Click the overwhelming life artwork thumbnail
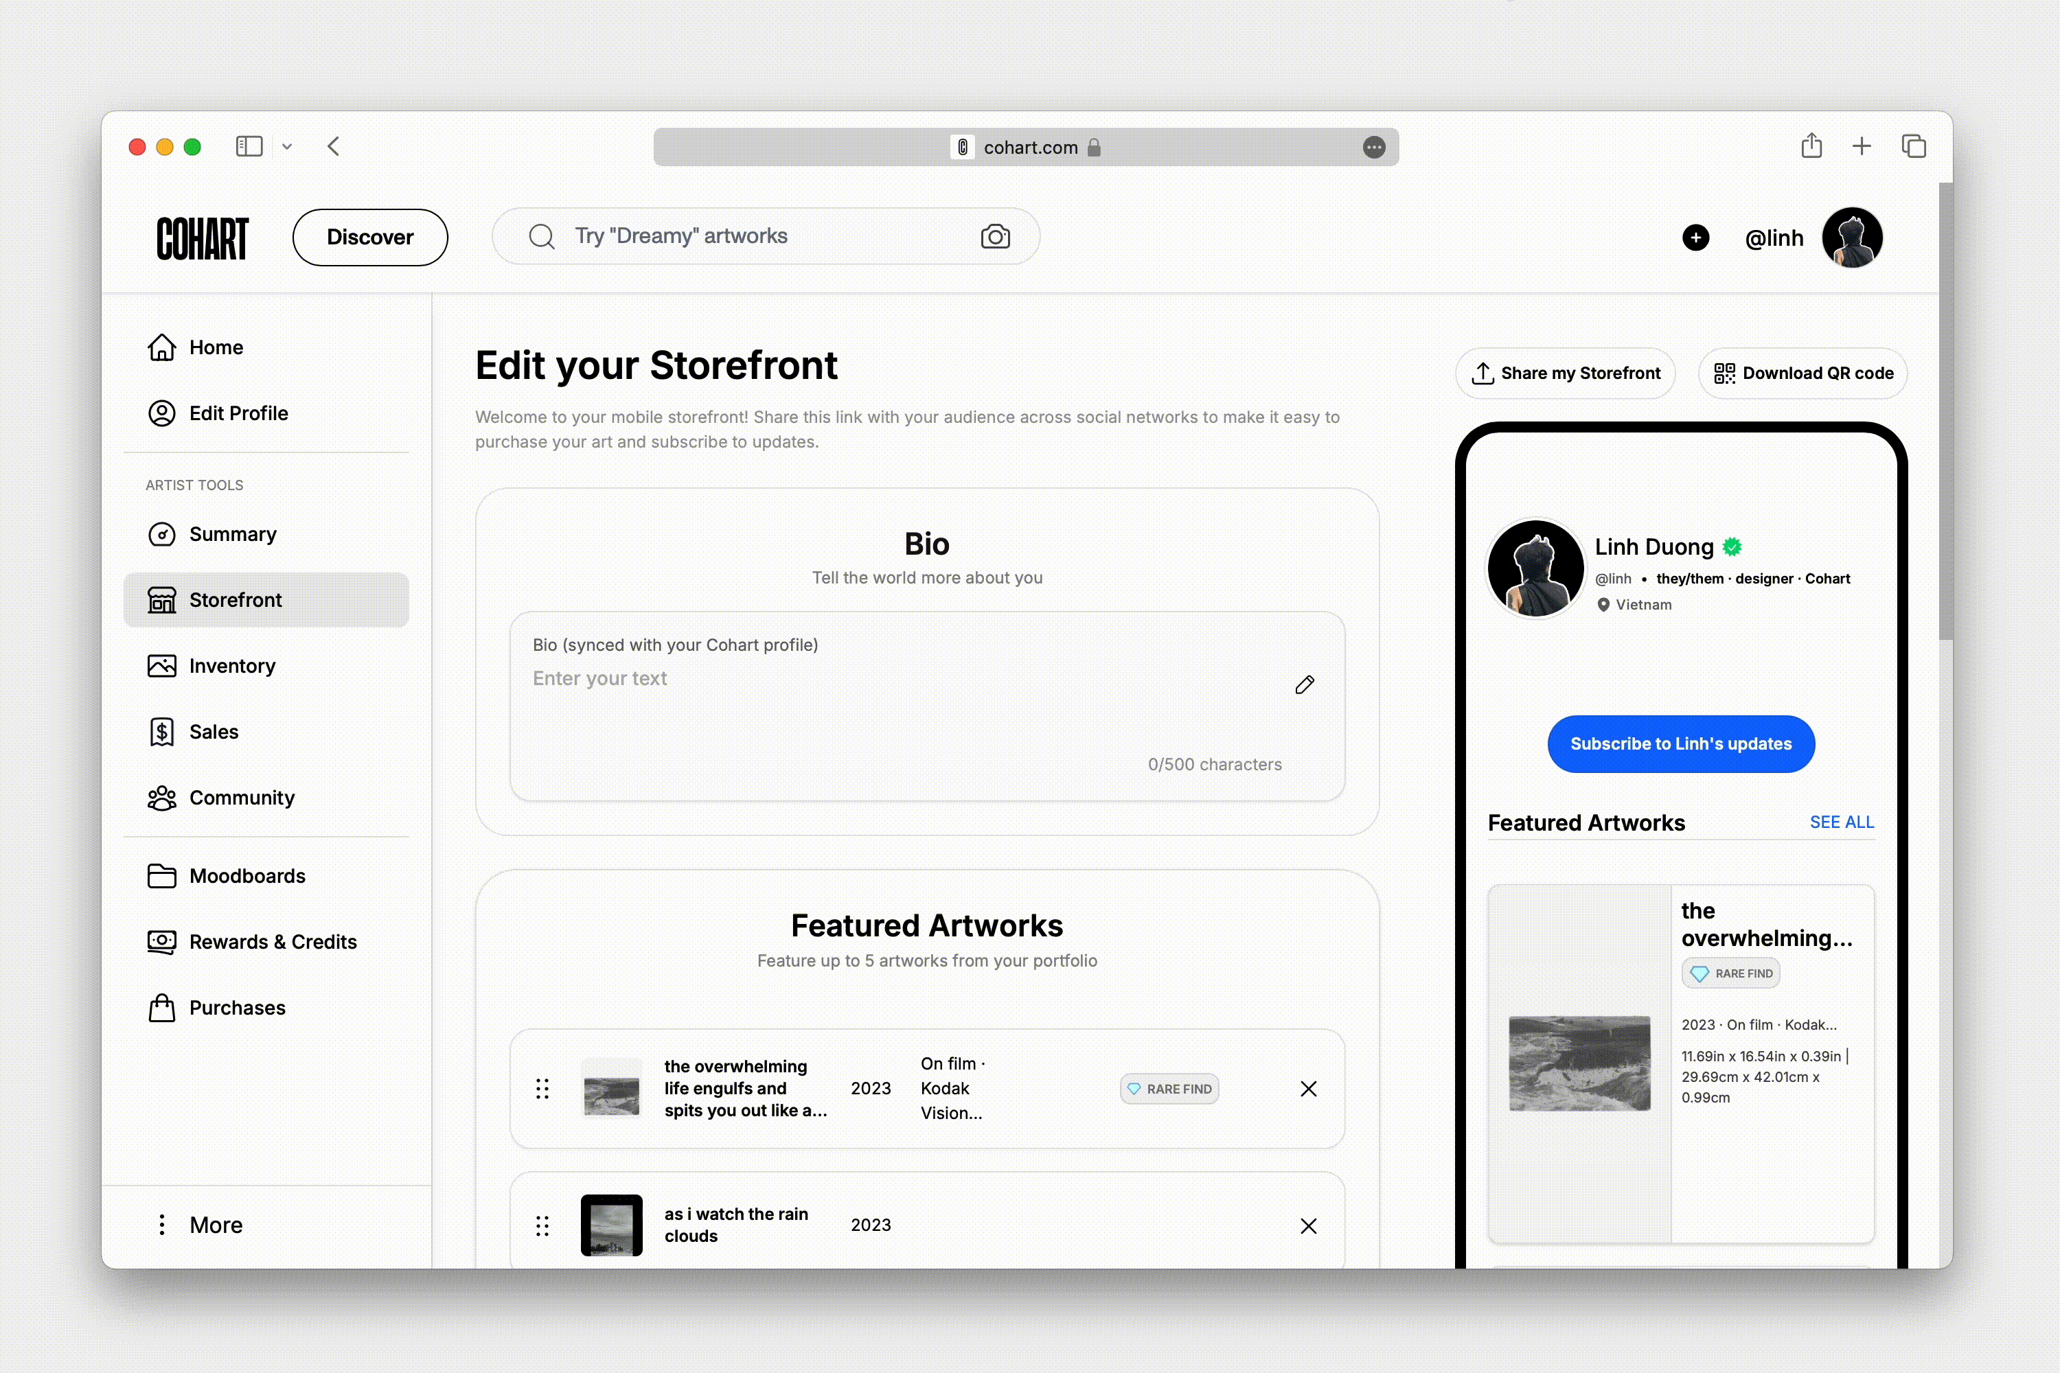Image resolution: width=2060 pixels, height=1373 pixels. coord(612,1089)
